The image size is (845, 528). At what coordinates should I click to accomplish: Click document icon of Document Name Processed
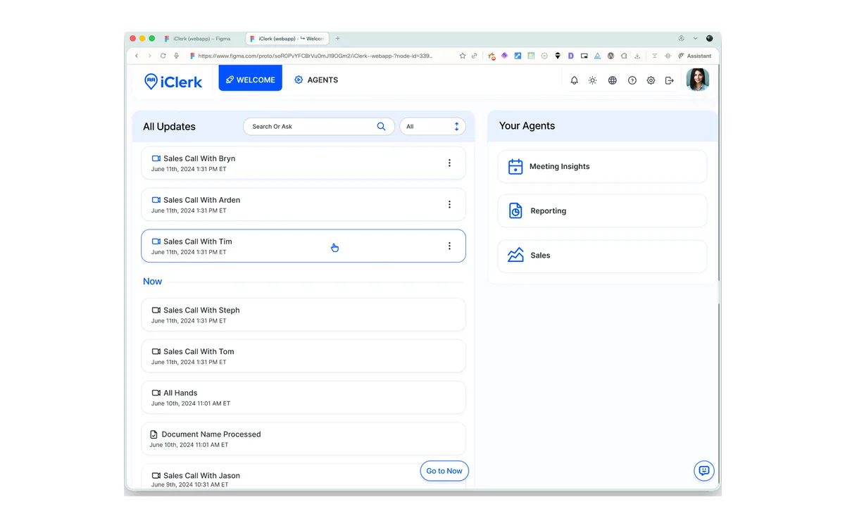coord(154,435)
